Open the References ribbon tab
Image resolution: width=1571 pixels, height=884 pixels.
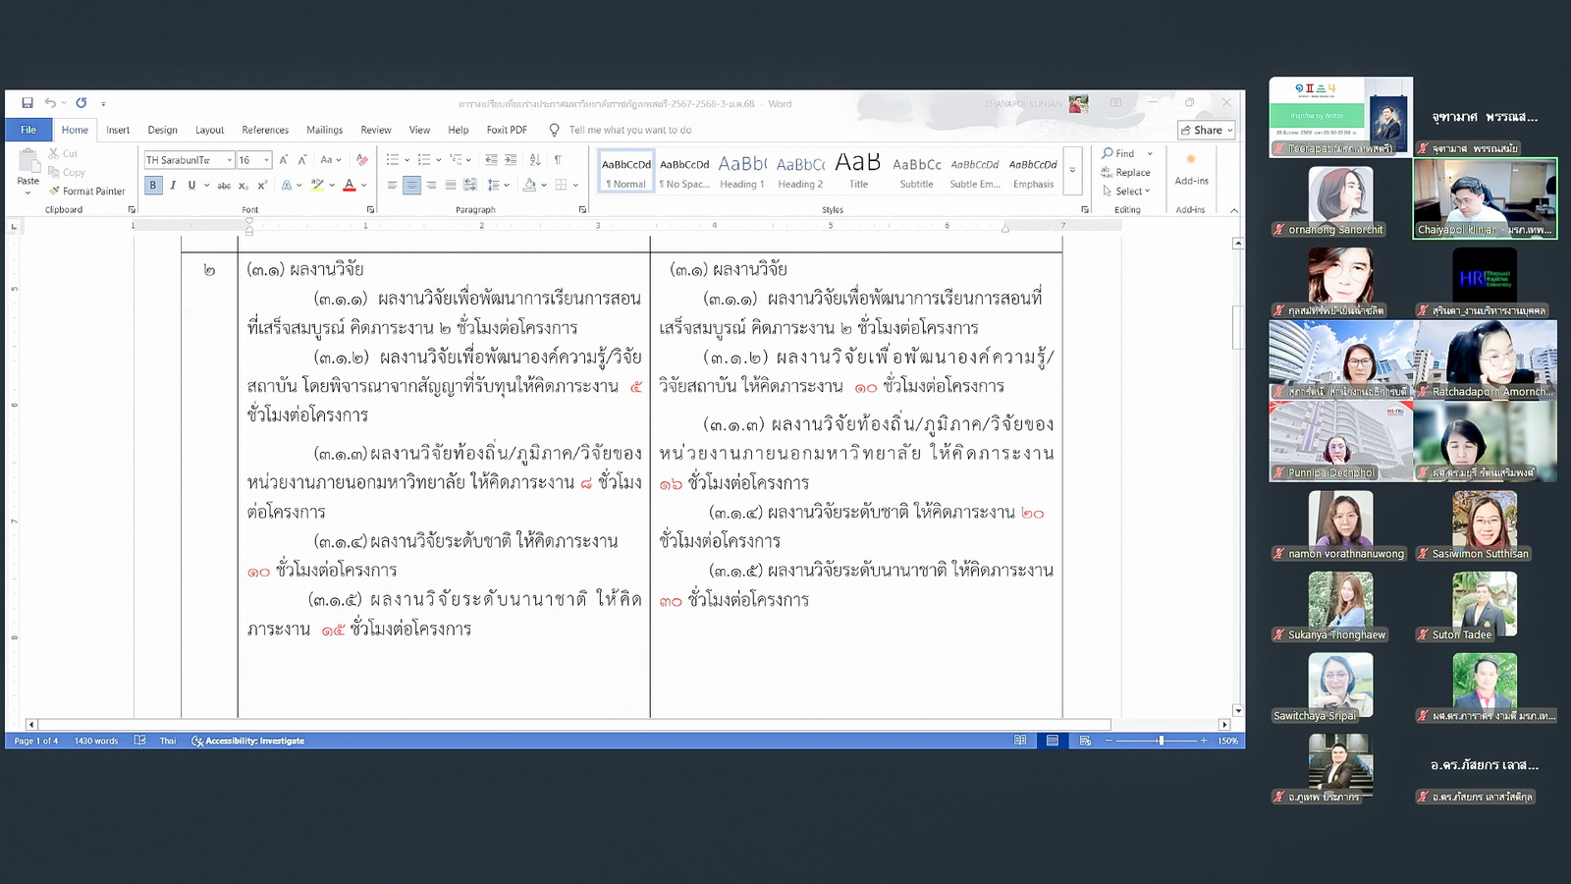[x=265, y=130]
